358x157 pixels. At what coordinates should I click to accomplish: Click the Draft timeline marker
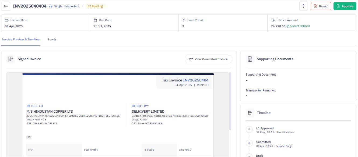(x=249, y=155)
